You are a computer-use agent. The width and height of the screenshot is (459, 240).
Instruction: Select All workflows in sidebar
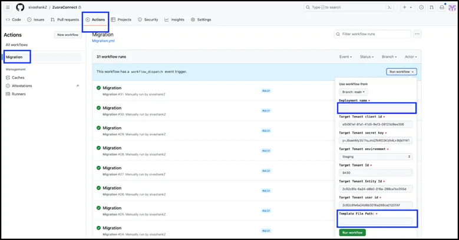[16, 45]
